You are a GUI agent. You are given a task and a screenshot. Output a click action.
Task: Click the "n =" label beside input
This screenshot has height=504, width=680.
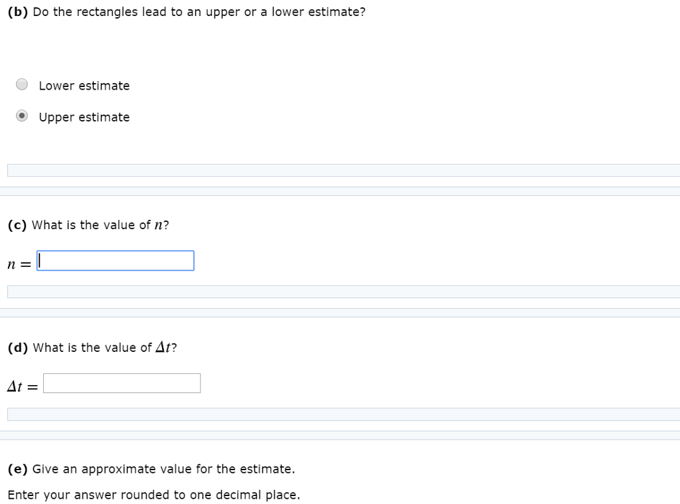tap(19, 264)
